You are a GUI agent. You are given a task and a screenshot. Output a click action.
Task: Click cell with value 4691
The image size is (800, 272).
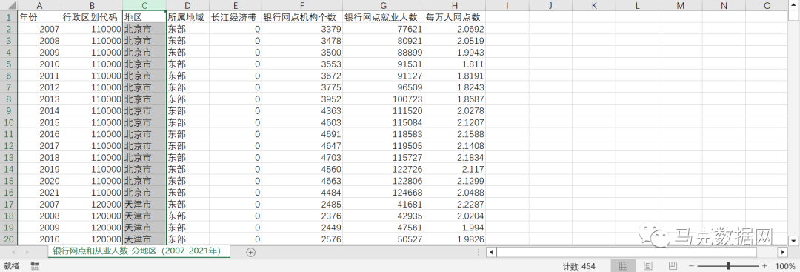tap(302, 134)
